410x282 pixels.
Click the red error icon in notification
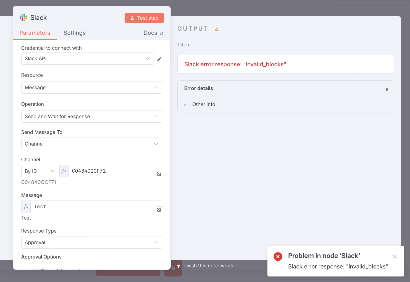[278, 257]
